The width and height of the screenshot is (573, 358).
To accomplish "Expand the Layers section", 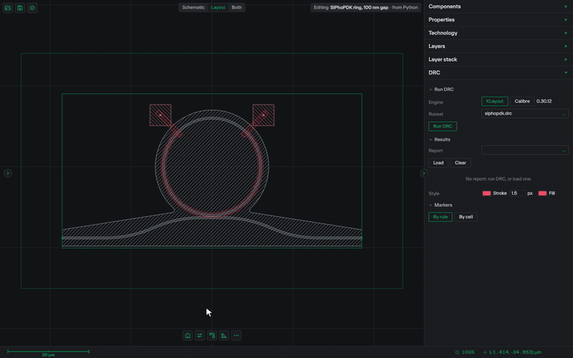I will pos(499,46).
